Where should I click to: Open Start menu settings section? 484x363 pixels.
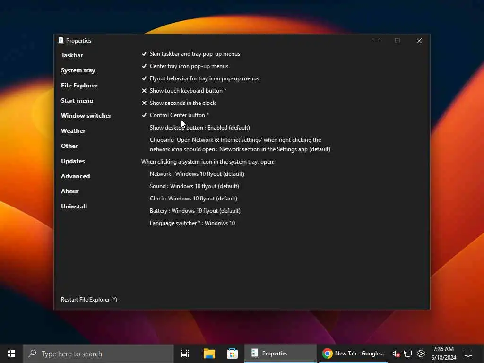coord(77,101)
